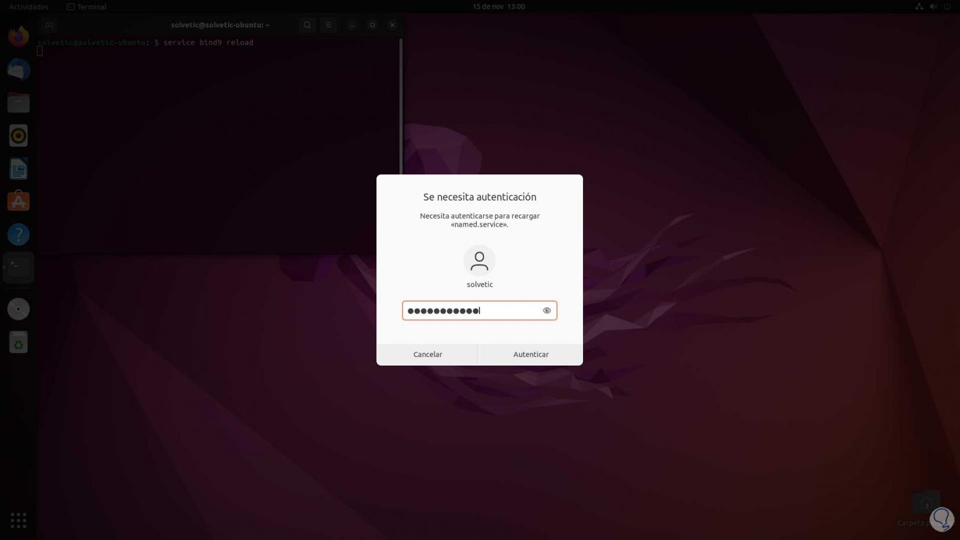Minimize the terminal window

coord(352,25)
